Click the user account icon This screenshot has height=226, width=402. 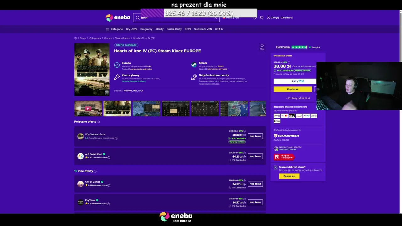pos(269,18)
